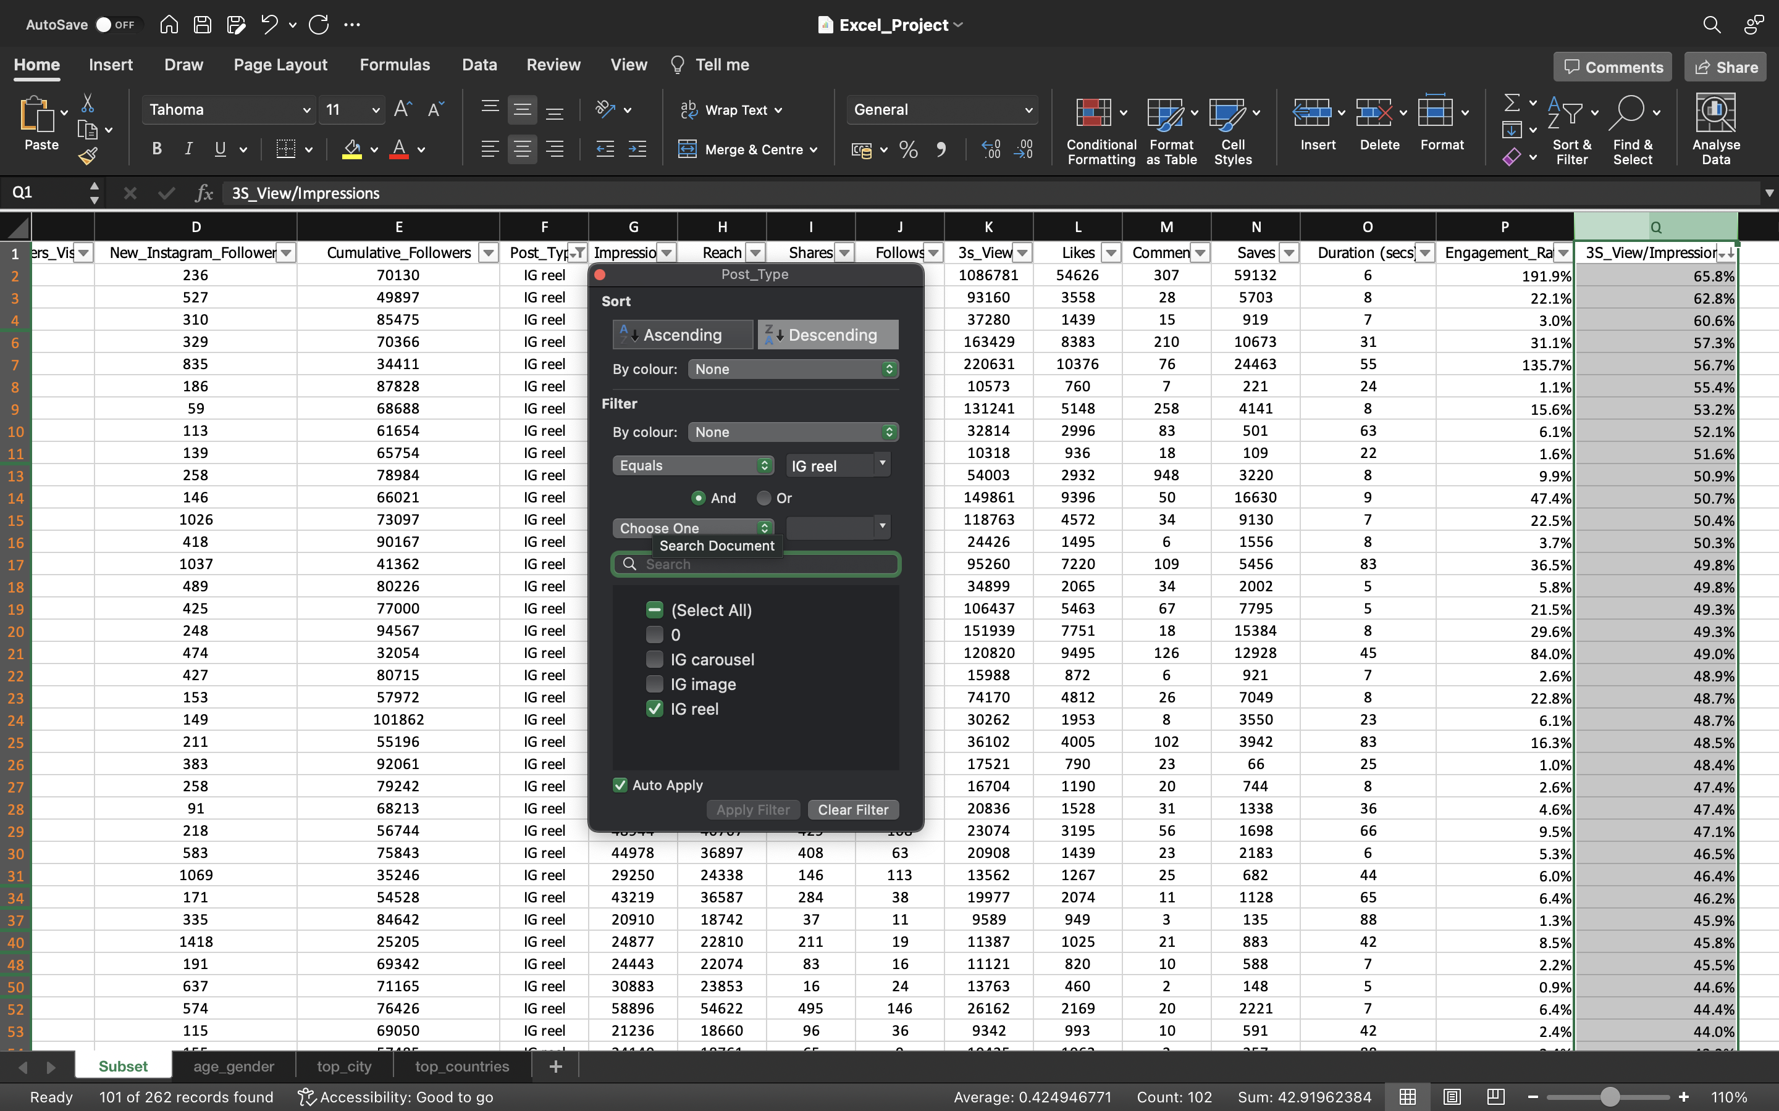Click the filter Search field
The height and width of the screenshot is (1111, 1779).
pos(755,564)
